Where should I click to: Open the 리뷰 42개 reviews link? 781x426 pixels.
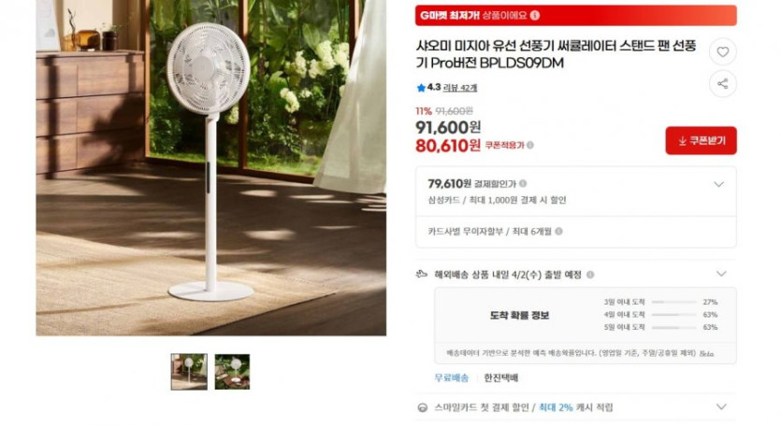pos(460,88)
